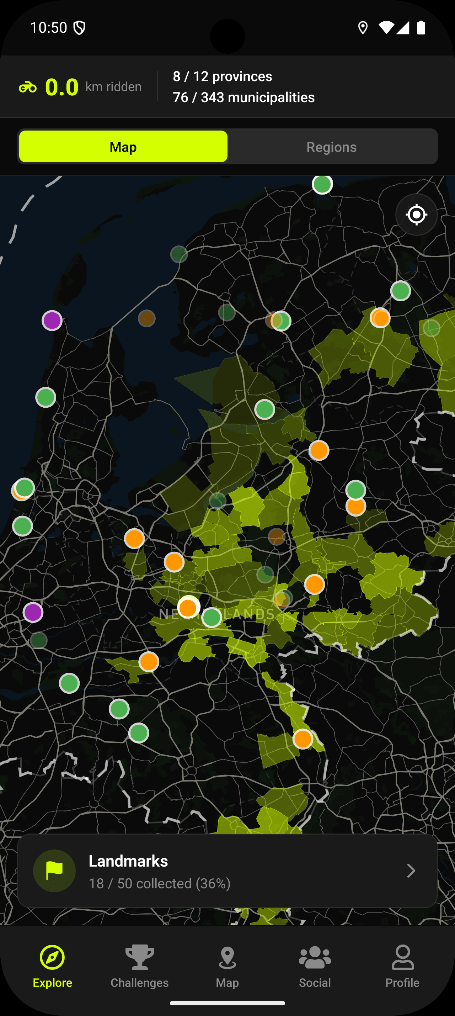This screenshot has width=455, height=1016.
Task: Open the Map pin tab in bottom navigation
Action: click(x=227, y=966)
